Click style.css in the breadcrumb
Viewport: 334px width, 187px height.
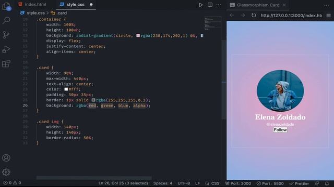point(35,13)
